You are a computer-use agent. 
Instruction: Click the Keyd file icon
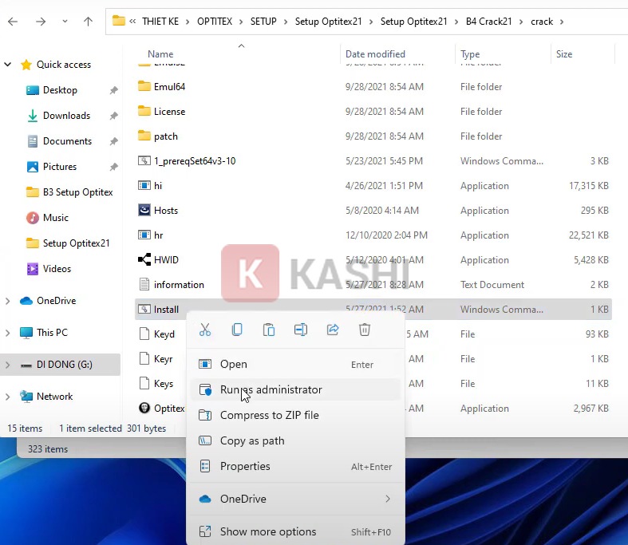point(144,334)
